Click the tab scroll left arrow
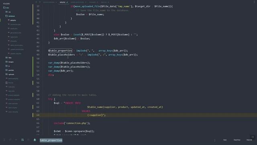Image resolution: width=257 pixels, height=145 pixels. click(x=36, y=2)
